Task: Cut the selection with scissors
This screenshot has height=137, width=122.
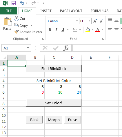Action: [x=20, y=18]
